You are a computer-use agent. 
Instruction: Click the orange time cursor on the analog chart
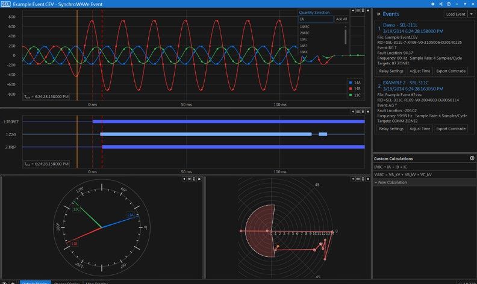pyautogui.click(x=77, y=55)
